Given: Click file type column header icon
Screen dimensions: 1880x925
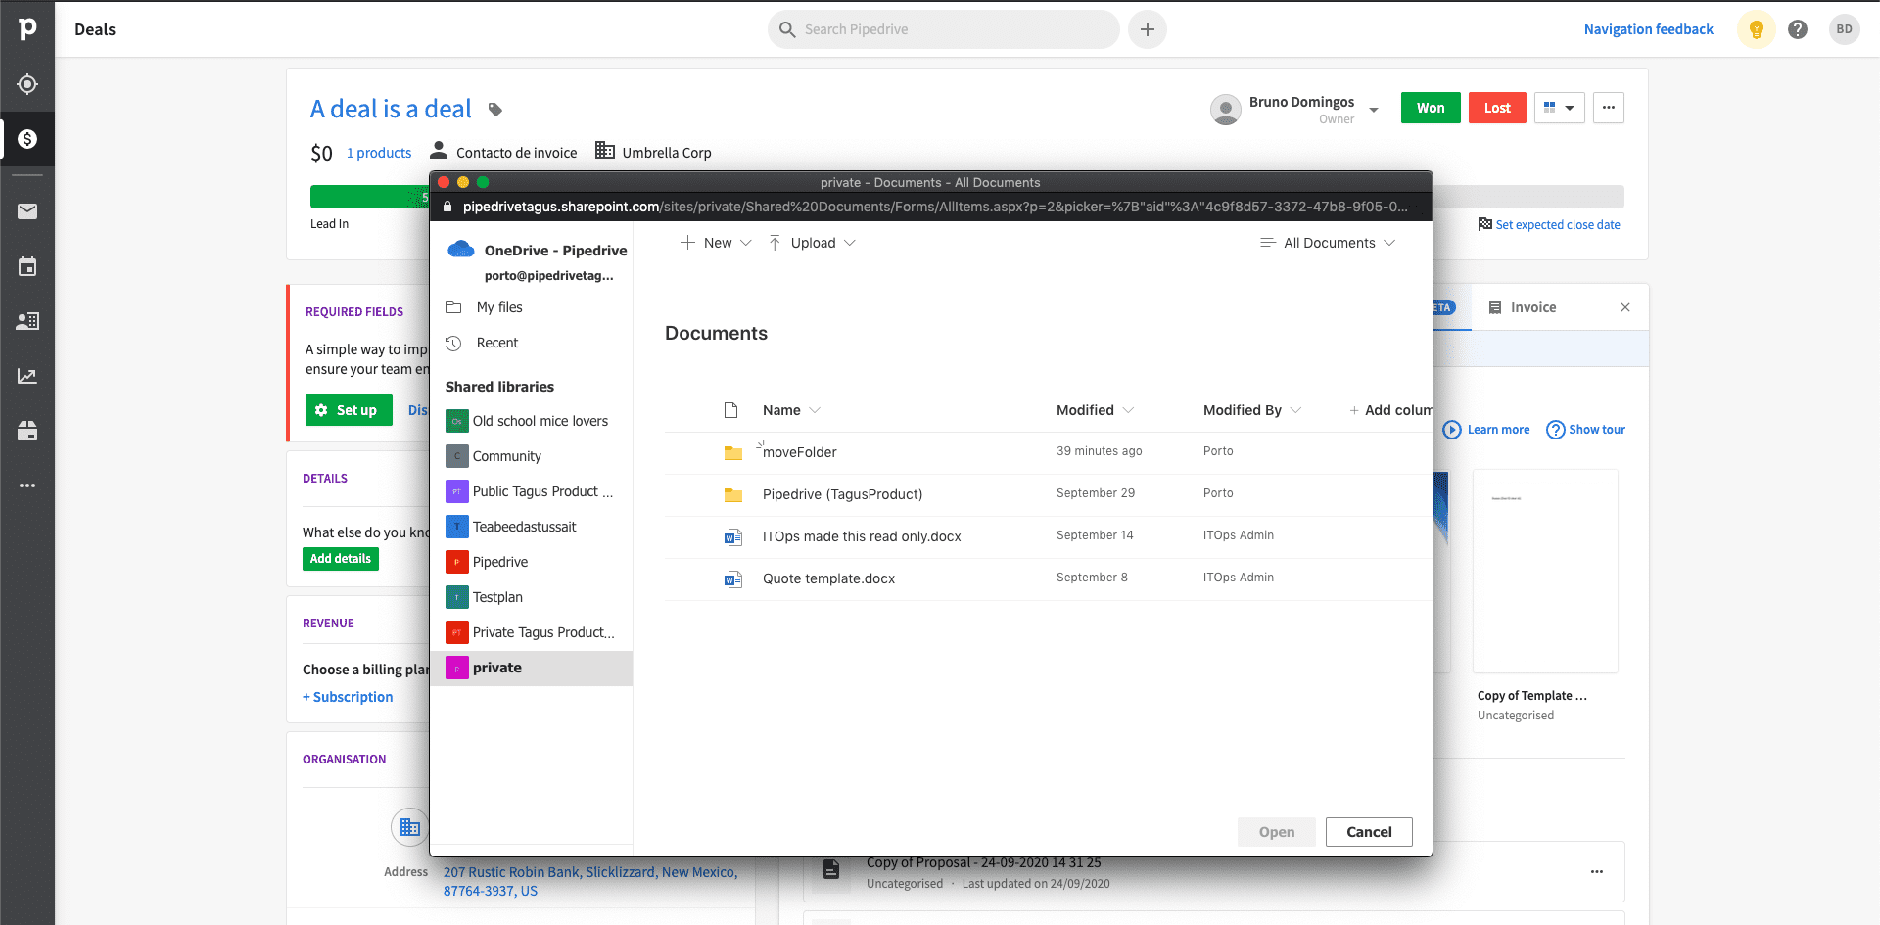Looking at the screenshot, I should coord(730,410).
